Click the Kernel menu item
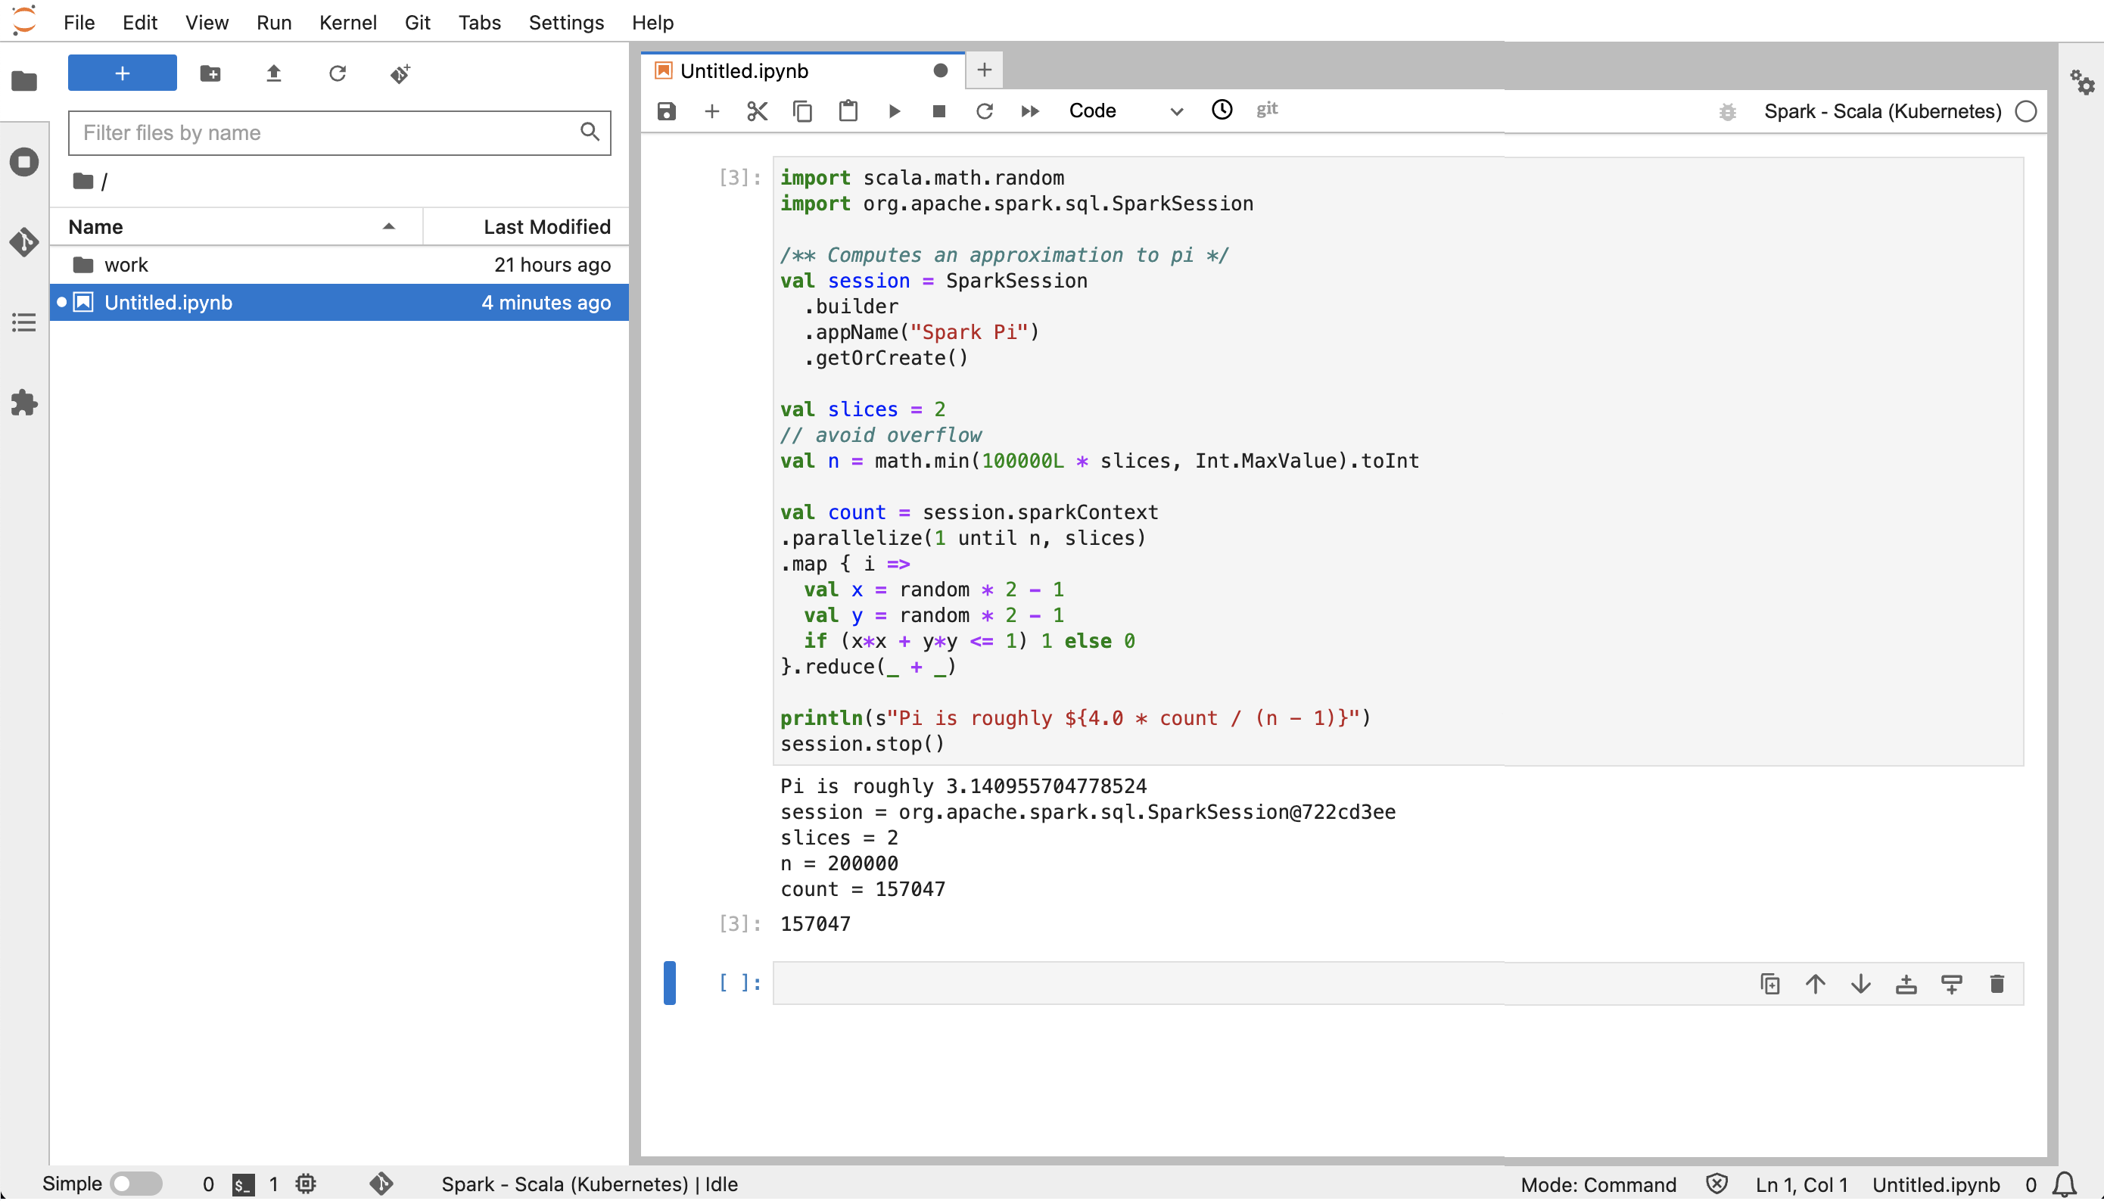 [x=347, y=22]
